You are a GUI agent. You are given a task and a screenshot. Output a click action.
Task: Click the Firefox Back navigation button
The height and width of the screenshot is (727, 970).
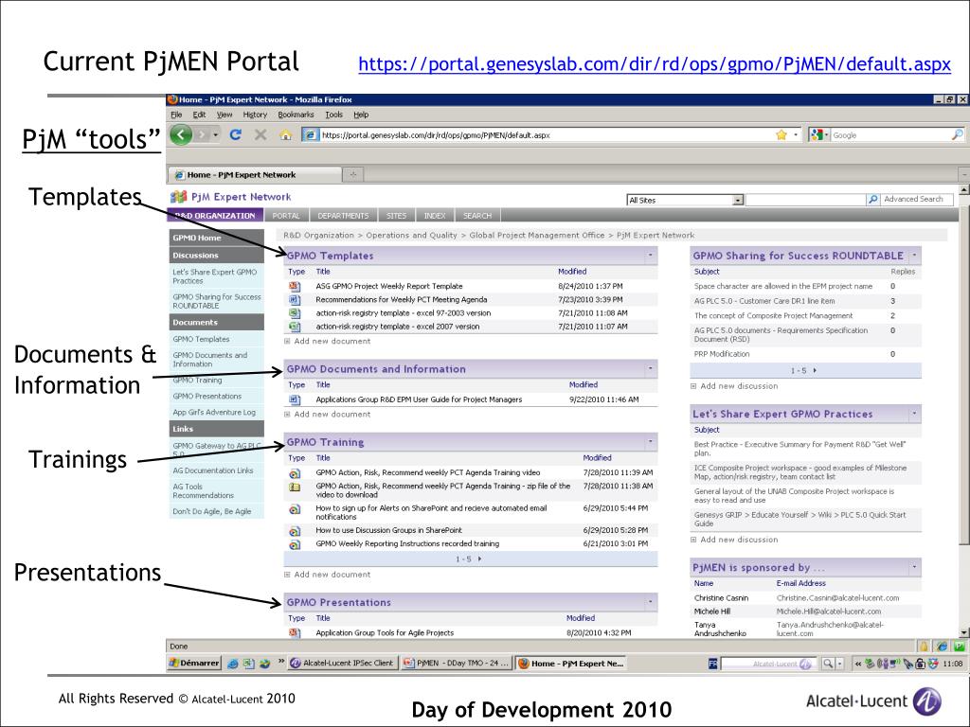(181, 134)
